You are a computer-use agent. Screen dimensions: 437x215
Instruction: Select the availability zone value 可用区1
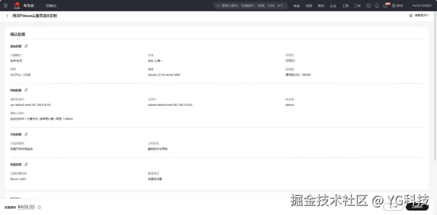(290, 61)
